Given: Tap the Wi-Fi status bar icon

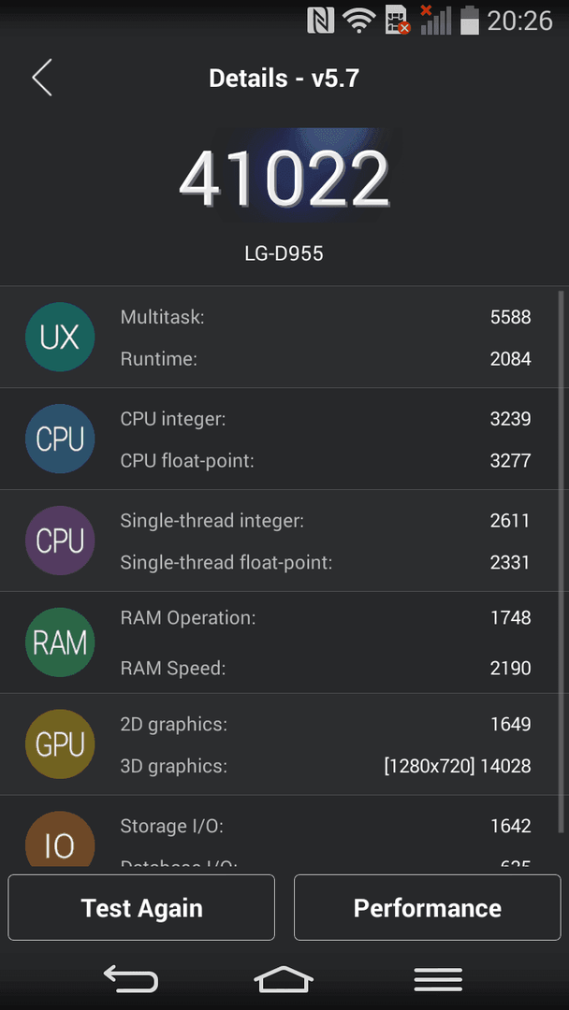Looking at the screenshot, I should (x=359, y=20).
